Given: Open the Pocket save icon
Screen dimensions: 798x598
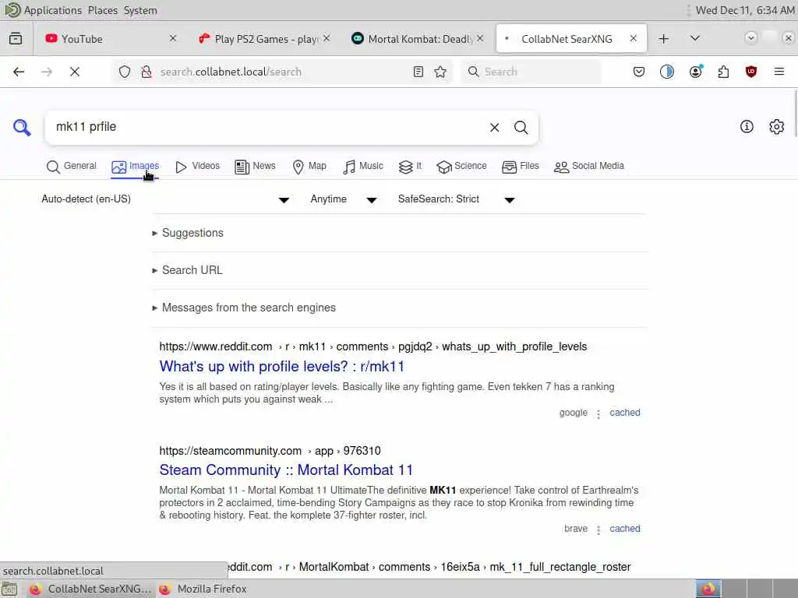Looking at the screenshot, I should click(639, 72).
